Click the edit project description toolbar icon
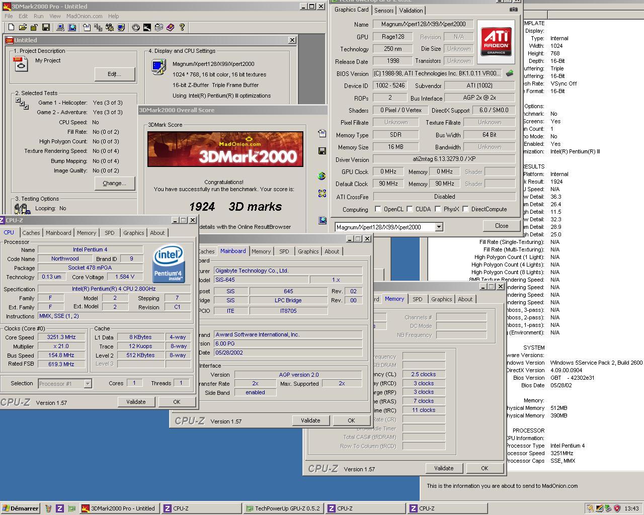This screenshot has width=644, height=515. 87,27
